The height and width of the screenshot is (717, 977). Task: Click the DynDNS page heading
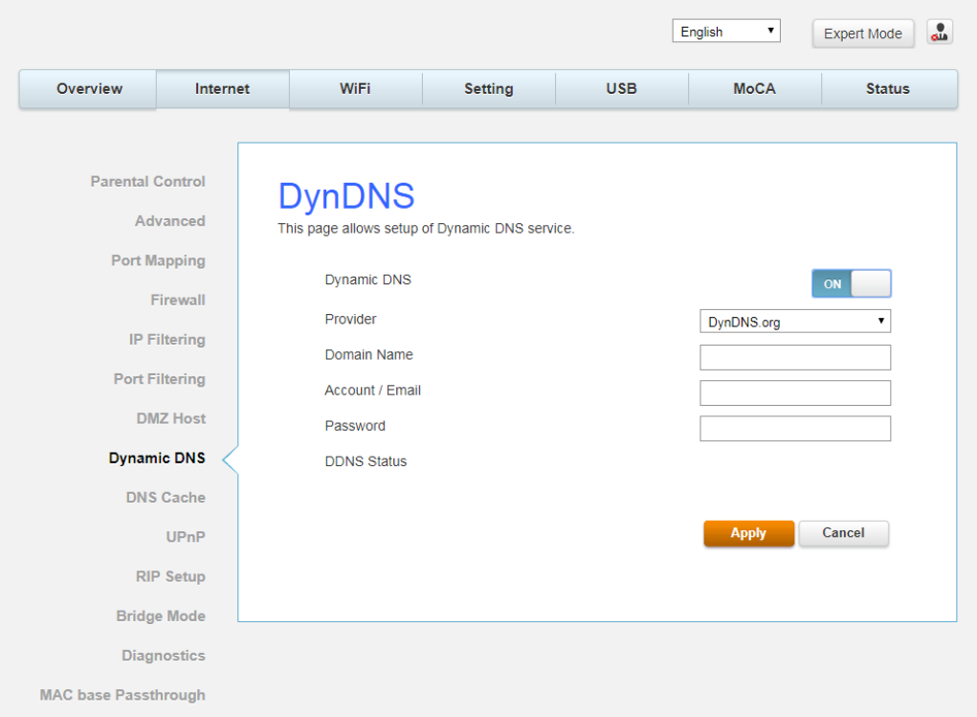(x=346, y=196)
